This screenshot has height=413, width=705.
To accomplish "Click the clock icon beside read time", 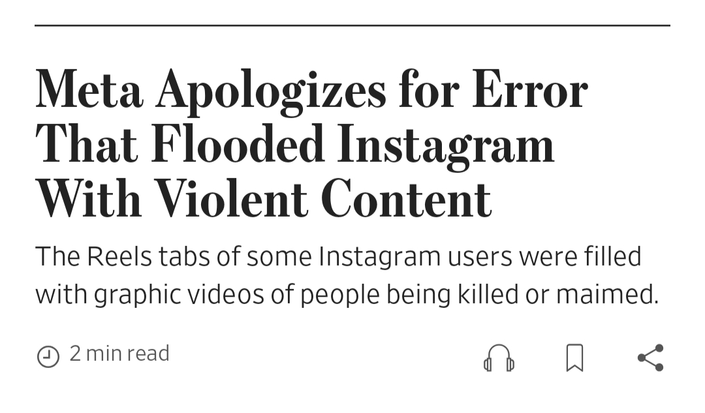I will click(48, 356).
